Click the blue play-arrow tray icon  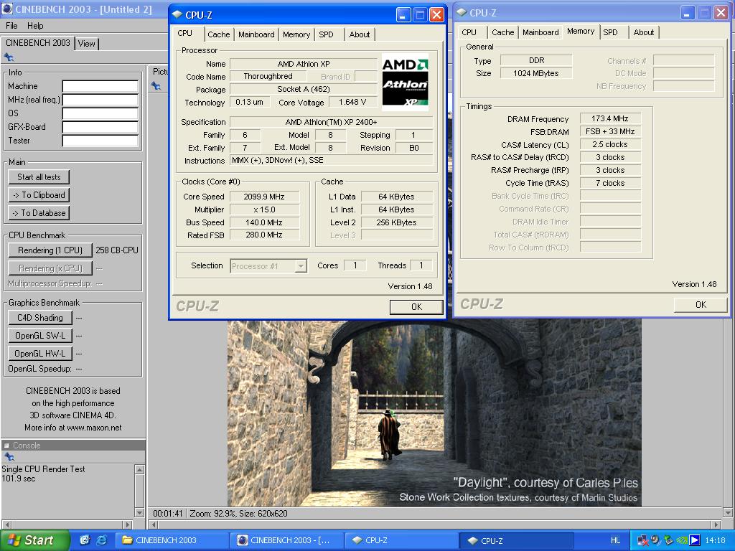[694, 540]
